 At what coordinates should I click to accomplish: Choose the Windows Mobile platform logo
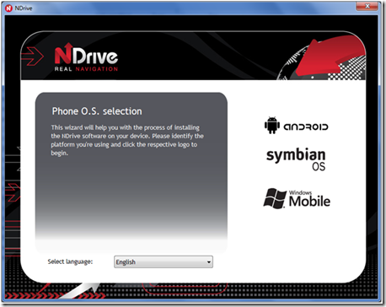(297, 198)
